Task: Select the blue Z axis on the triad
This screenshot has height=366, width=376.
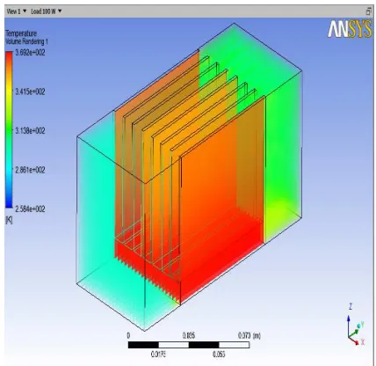Action: click(x=349, y=326)
